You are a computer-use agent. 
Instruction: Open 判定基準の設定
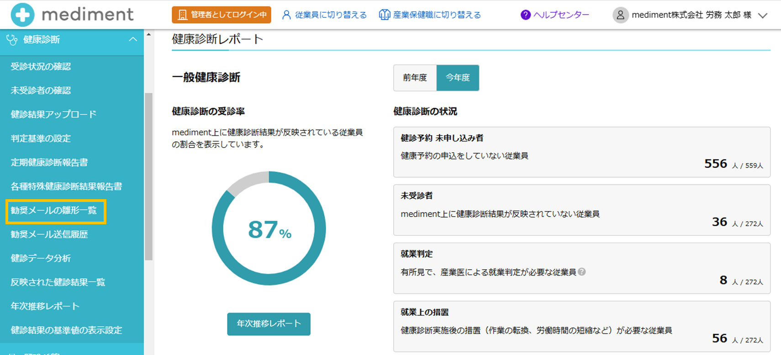click(41, 138)
